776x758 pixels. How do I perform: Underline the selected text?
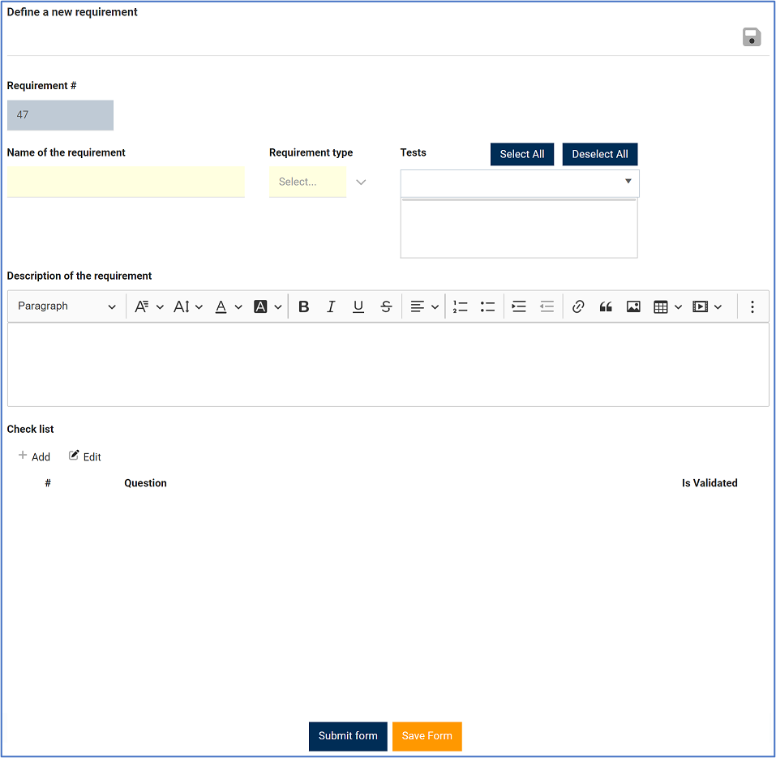tap(358, 306)
